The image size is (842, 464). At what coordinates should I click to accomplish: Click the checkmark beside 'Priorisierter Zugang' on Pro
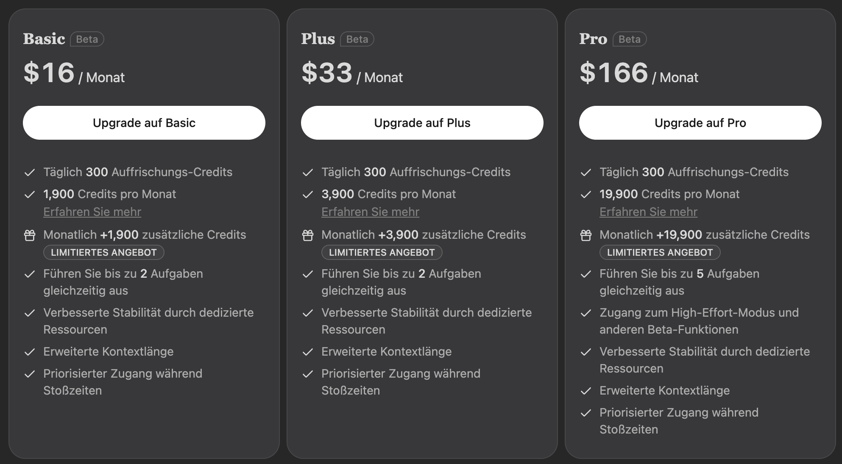586,413
